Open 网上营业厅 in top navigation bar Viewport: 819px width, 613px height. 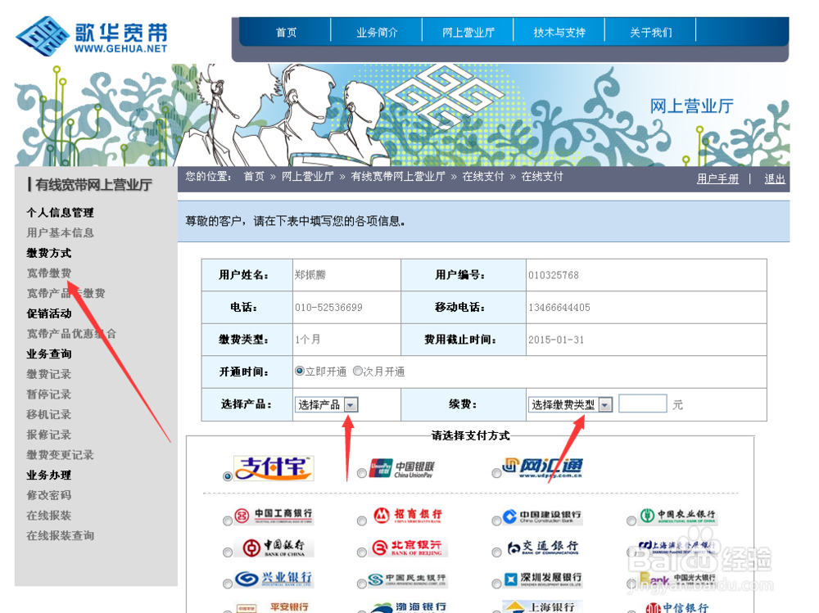click(x=468, y=33)
